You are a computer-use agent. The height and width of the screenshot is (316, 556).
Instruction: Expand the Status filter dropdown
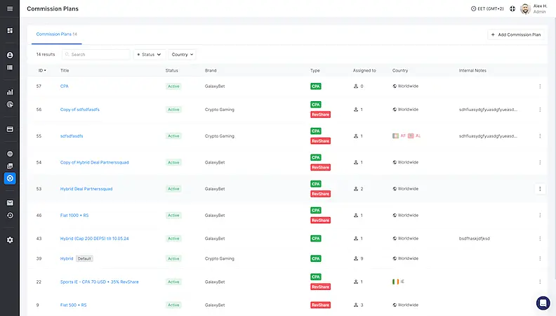pos(149,54)
